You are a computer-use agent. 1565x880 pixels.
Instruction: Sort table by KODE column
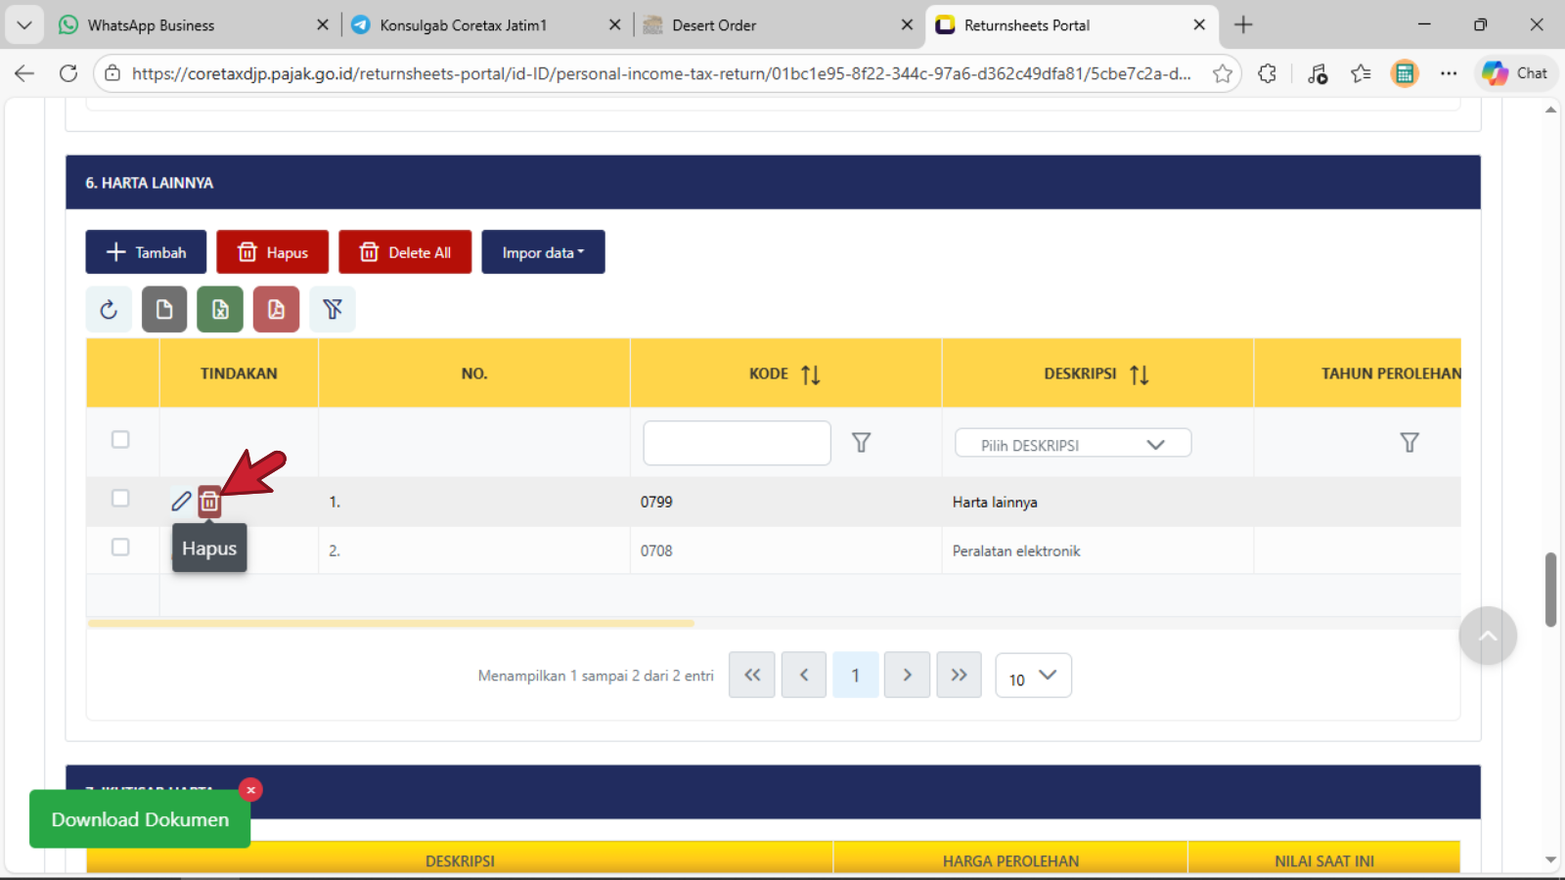(810, 374)
